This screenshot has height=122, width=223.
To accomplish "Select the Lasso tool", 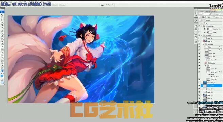I will [x=2, y=20].
